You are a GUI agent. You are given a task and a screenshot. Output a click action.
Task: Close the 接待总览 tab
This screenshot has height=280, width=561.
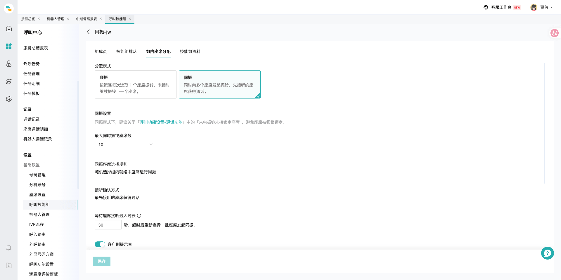[x=39, y=19]
